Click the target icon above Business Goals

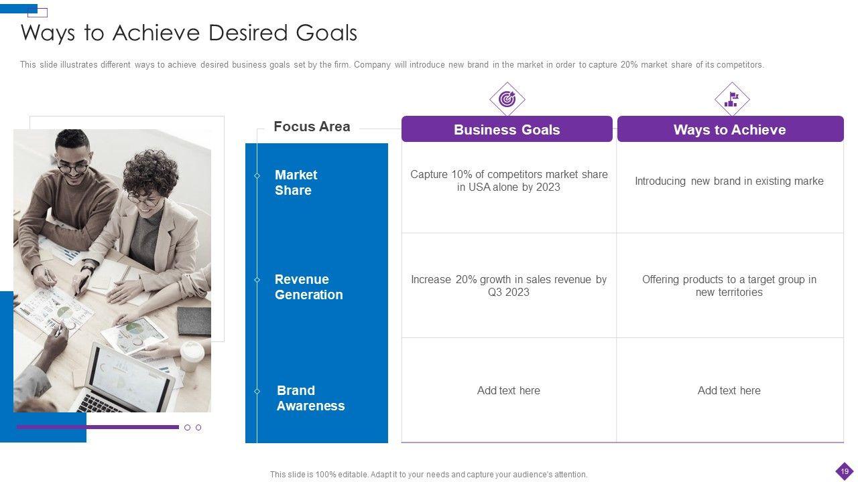[507, 100]
